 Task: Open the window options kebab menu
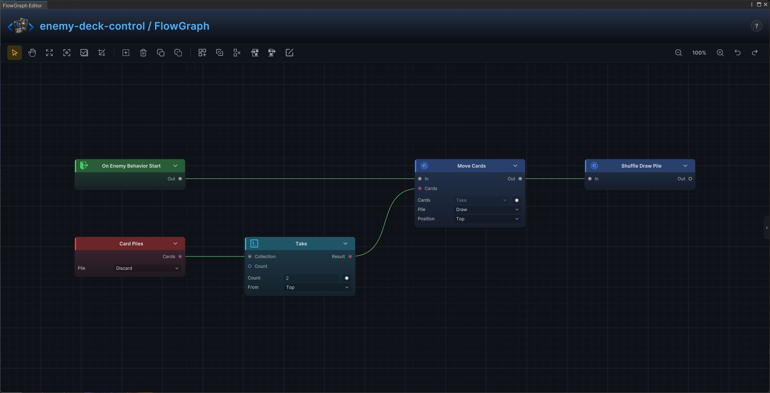(752, 4)
